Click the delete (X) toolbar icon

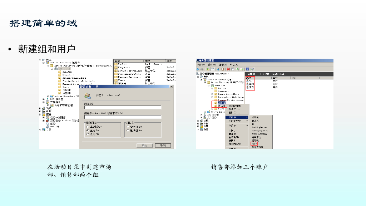click(x=228, y=69)
